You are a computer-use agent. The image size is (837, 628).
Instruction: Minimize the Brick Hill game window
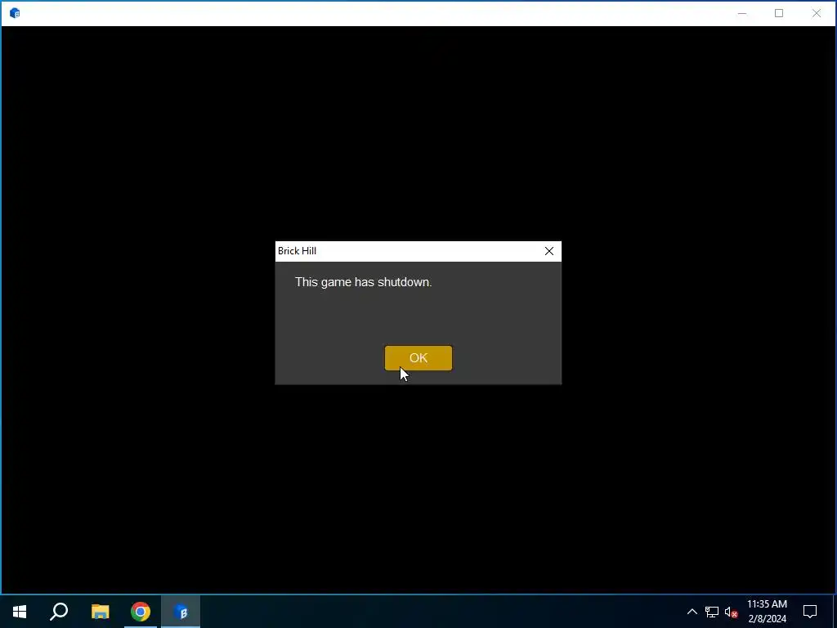tap(742, 13)
